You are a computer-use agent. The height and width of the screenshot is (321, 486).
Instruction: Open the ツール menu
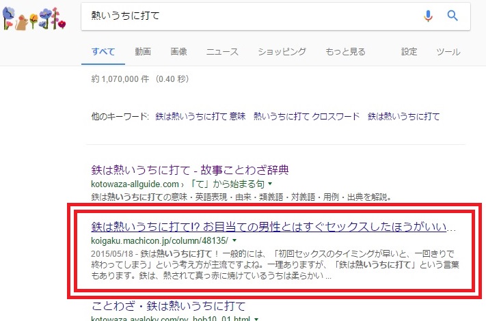[x=448, y=51]
